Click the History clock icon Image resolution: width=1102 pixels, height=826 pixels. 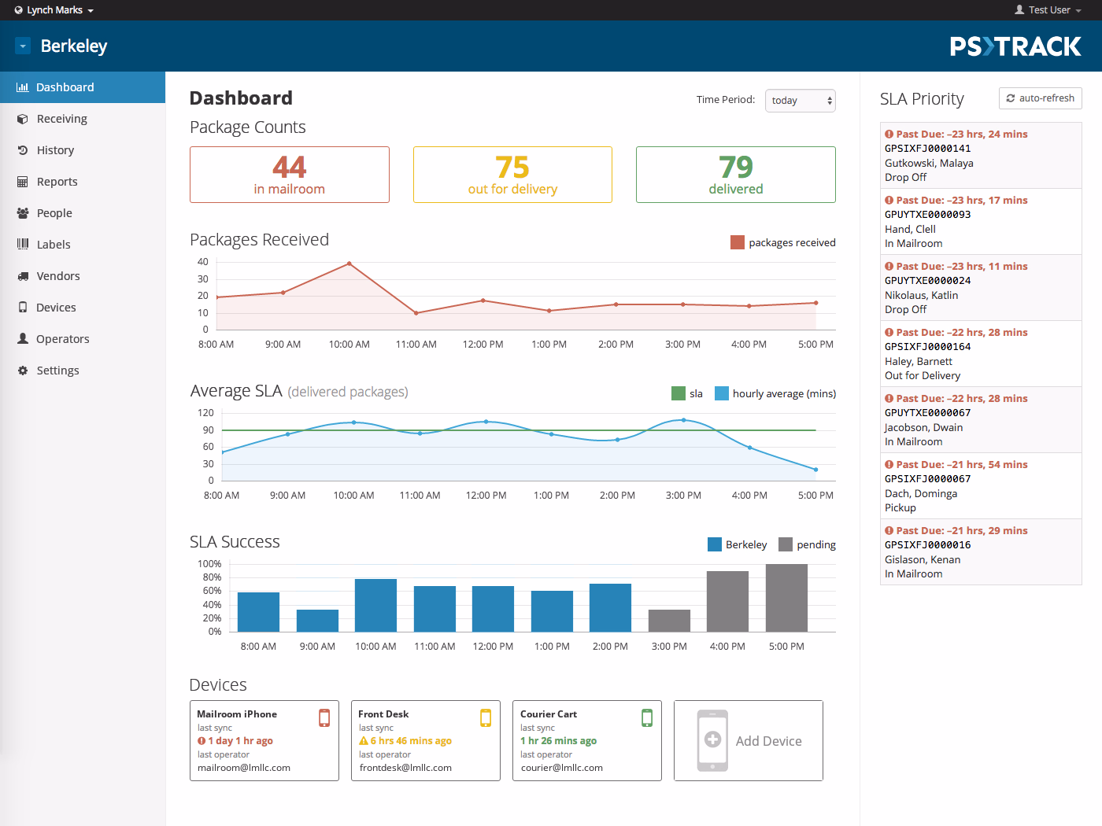coord(23,150)
